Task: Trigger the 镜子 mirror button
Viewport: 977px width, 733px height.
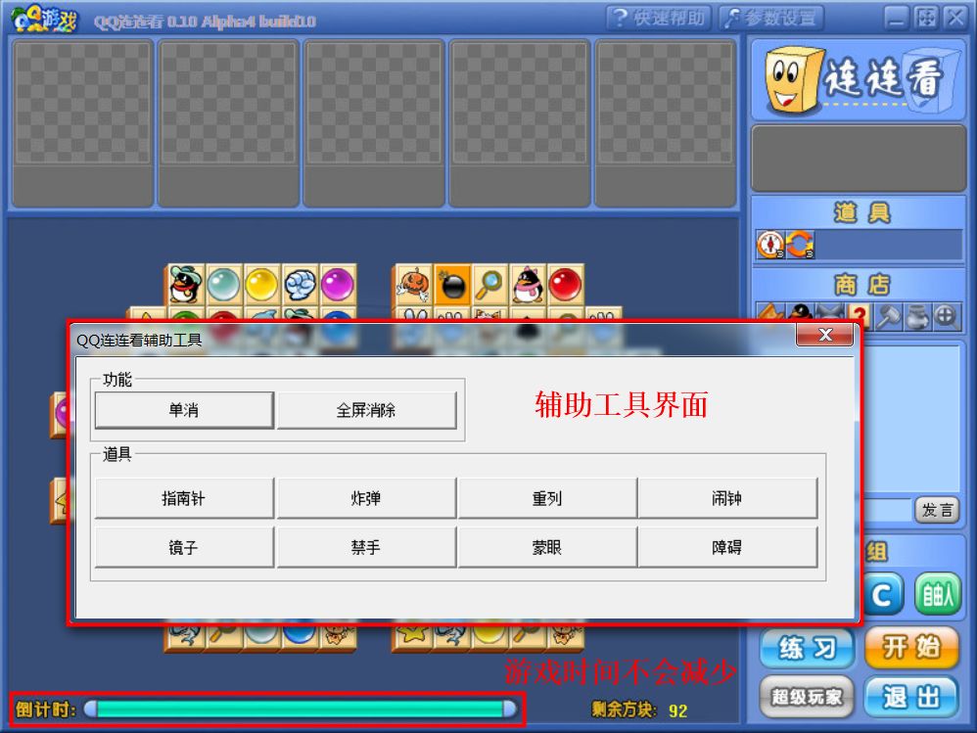Action: click(184, 547)
